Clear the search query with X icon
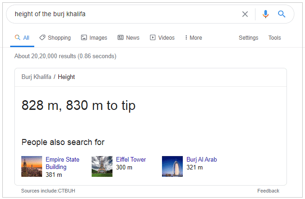 [245, 14]
